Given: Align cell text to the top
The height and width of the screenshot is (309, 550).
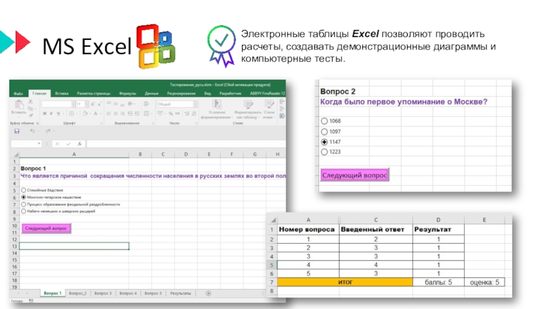Looking at the screenshot, I should (x=109, y=102).
